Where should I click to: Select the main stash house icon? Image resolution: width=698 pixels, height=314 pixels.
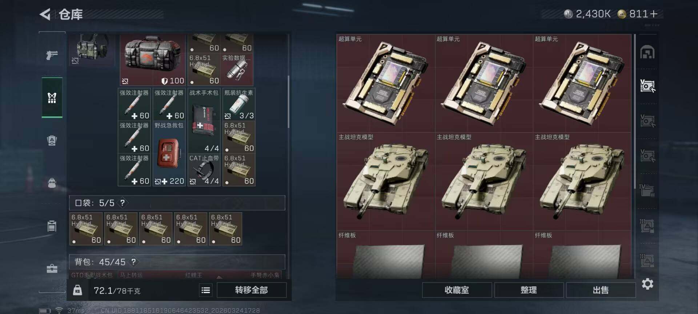(x=647, y=52)
